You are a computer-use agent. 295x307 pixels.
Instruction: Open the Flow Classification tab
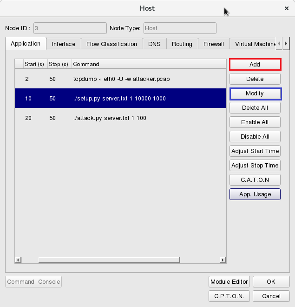[x=111, y=44]
